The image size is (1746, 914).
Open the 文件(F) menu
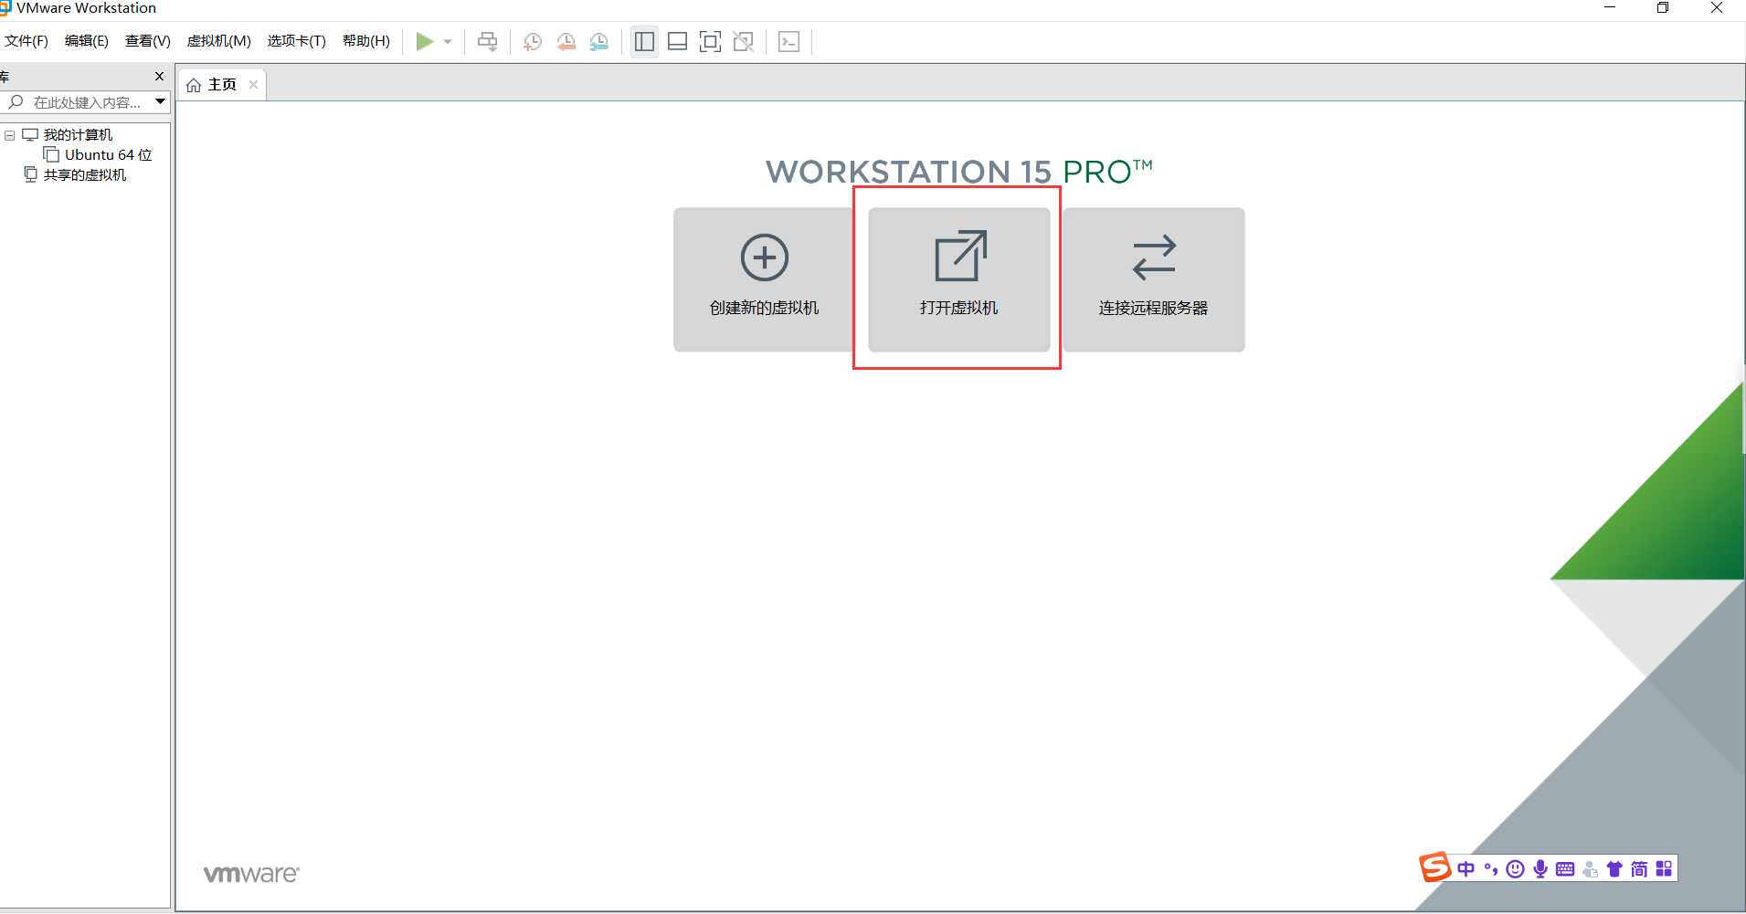tap(26, 41)
